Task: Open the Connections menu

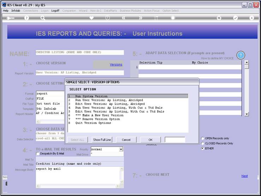Action: point(30,11)
